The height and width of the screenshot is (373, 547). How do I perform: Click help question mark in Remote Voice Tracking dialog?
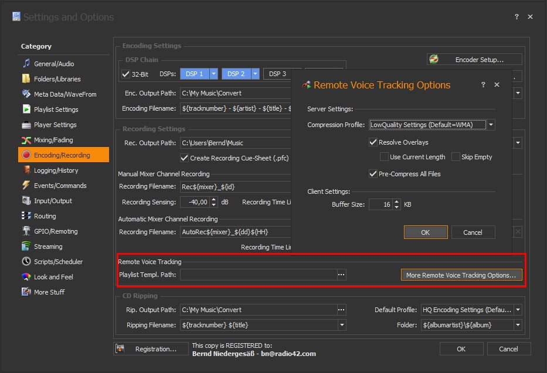click(x=483, y=85)
